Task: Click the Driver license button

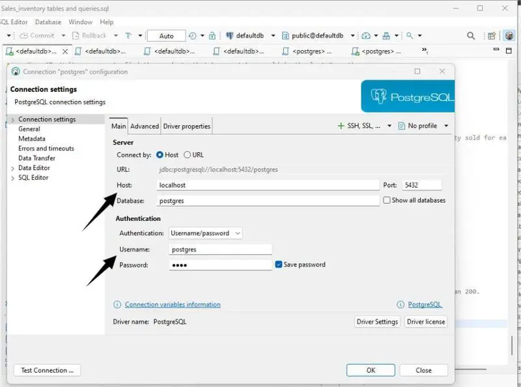Action: click(x=426, y=322)
